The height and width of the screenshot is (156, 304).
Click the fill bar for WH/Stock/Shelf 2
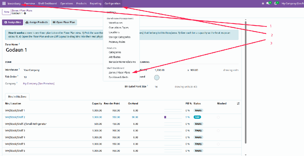[x=173, y=117]
